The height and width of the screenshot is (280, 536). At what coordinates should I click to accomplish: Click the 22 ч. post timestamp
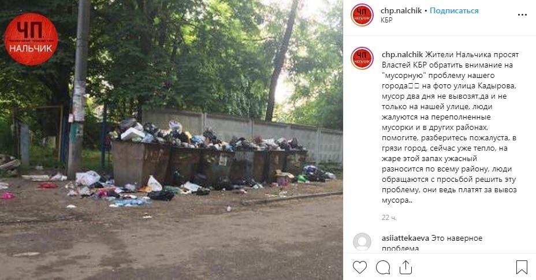pos(389,218)
